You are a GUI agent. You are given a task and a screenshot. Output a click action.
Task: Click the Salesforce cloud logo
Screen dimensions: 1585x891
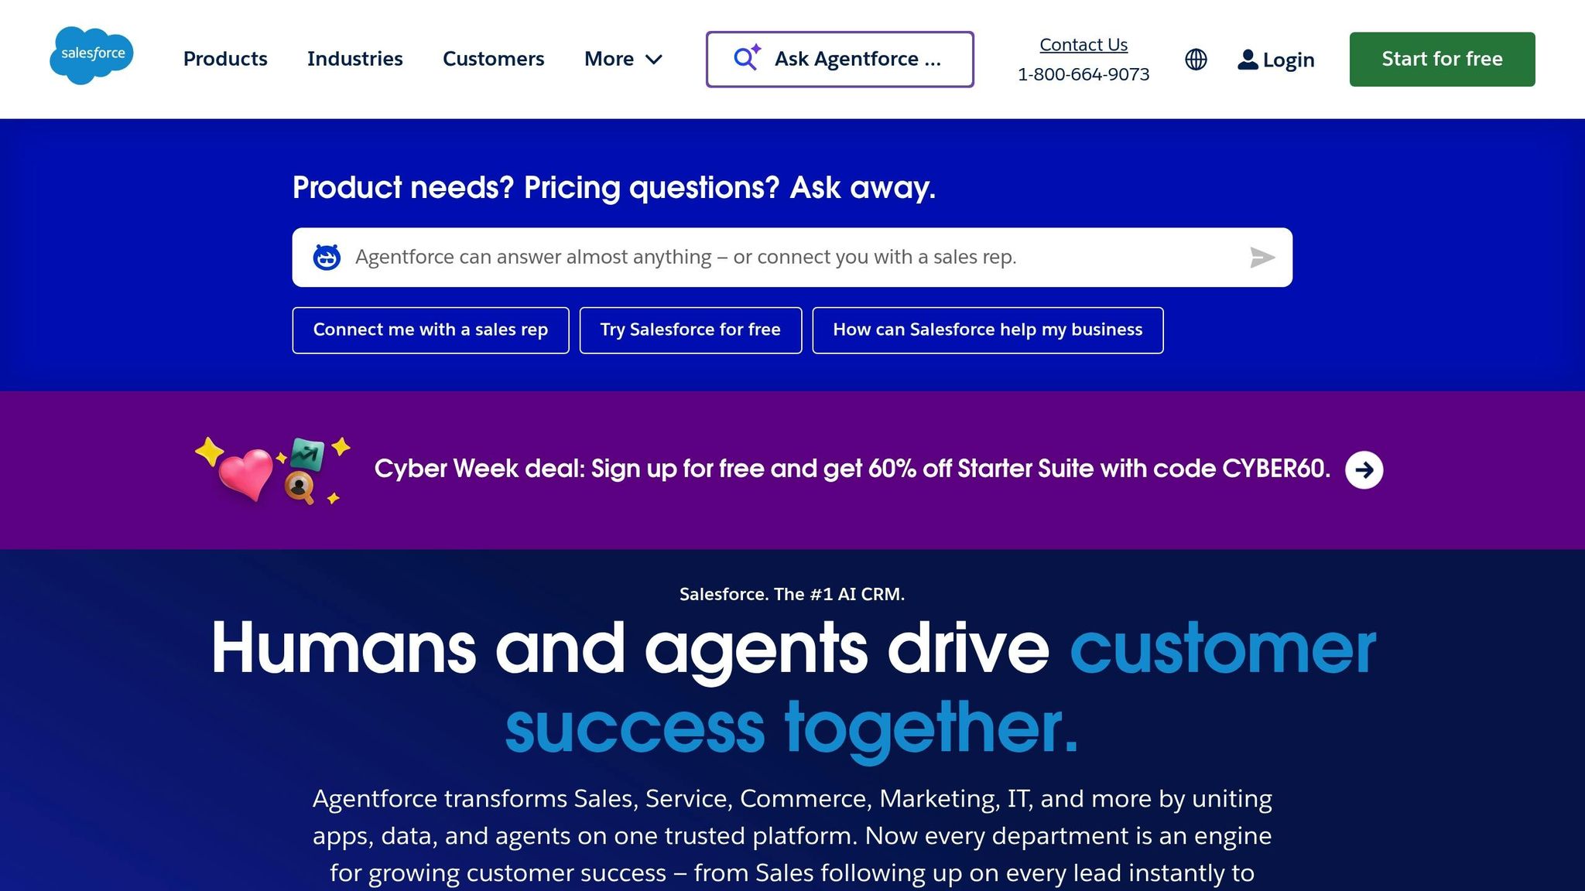(91, 56)
